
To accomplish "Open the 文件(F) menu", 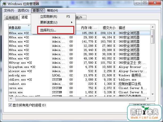I will click(9, 11).
